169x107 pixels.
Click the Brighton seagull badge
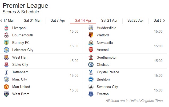(x=91, y=79)
